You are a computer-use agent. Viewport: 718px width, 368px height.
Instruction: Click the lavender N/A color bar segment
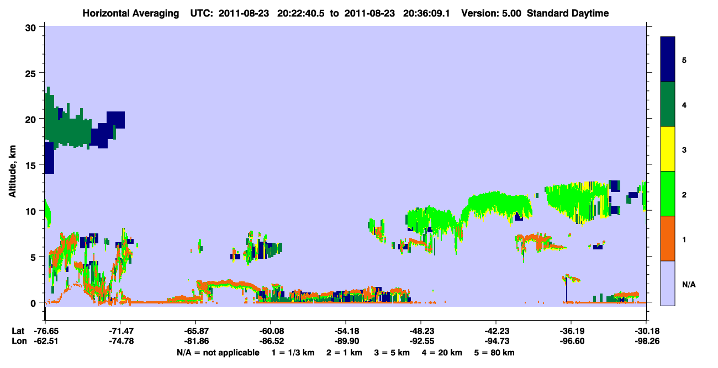[668, 283]
